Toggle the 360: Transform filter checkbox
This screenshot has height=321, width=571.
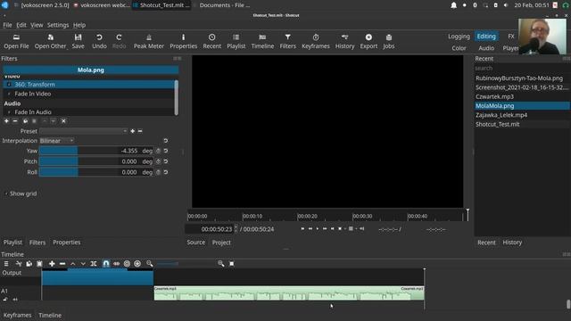tap(9, 85)
